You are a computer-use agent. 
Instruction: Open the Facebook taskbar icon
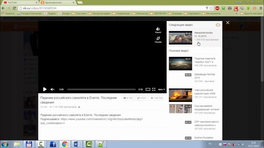tap(53, 144)
